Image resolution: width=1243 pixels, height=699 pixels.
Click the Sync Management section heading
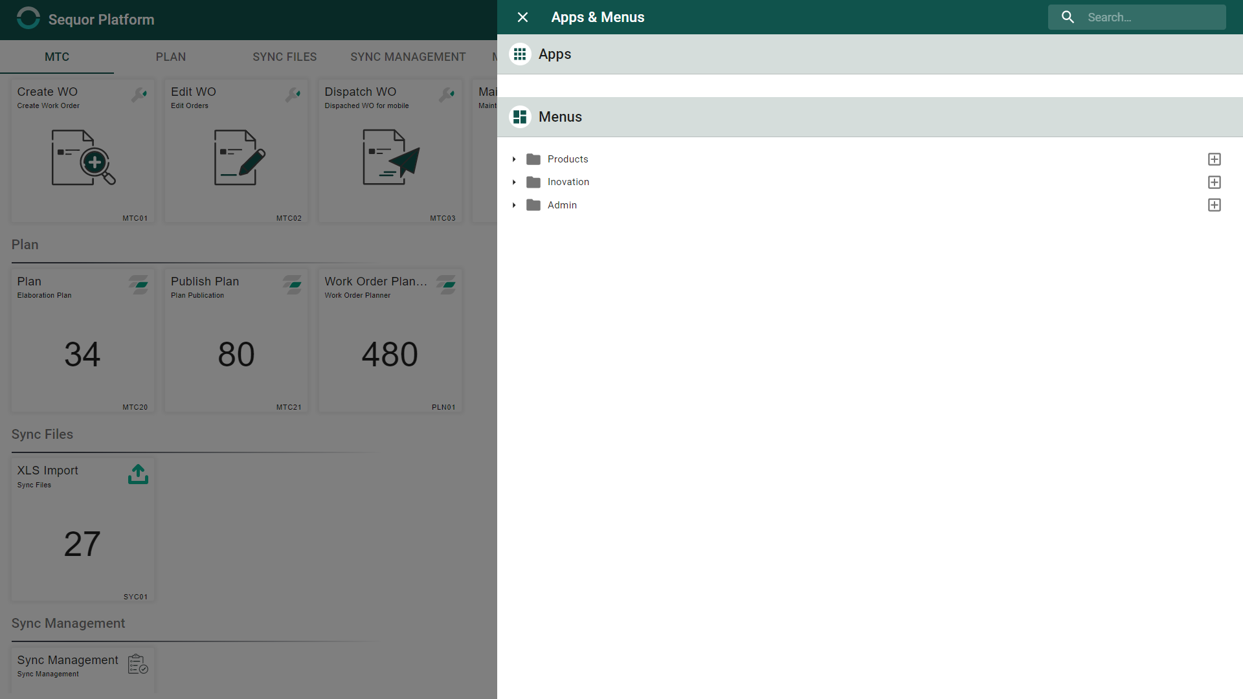(x=68, y=623)
